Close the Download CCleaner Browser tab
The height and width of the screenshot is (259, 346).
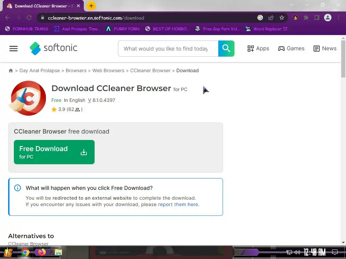click(x=78, y=6)
